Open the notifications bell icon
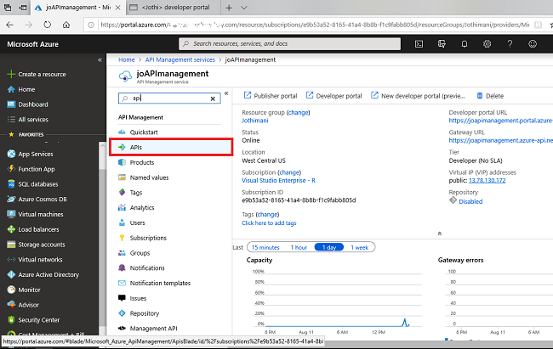The height and width of the screenshot is (349, 553). point(465,44)
